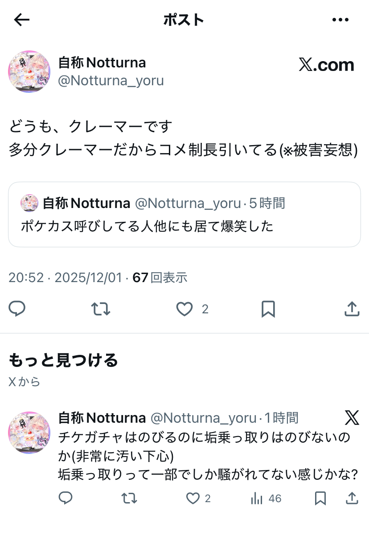Reply to the チケガチャ post
This screenshot has width=369, height=545.
[x=66, y=498]
